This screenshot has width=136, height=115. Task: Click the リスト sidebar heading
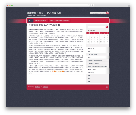click(89, 57)
